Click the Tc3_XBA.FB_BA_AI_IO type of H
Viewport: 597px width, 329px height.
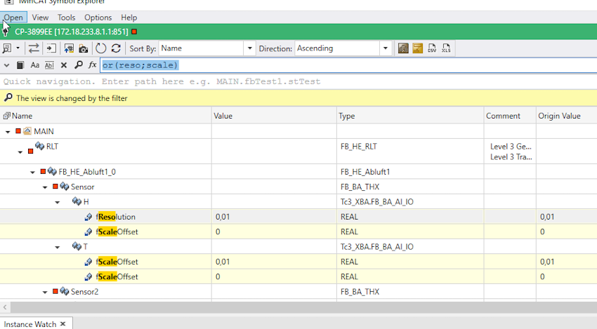[x=377, y=202]
